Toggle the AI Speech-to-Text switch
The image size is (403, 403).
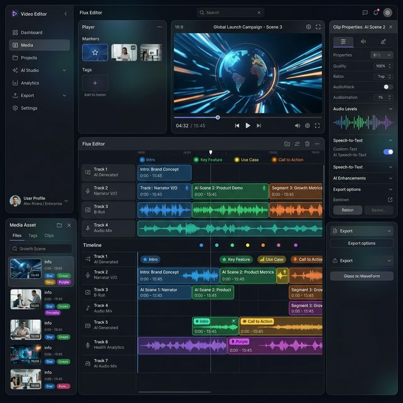pos(388,152)
